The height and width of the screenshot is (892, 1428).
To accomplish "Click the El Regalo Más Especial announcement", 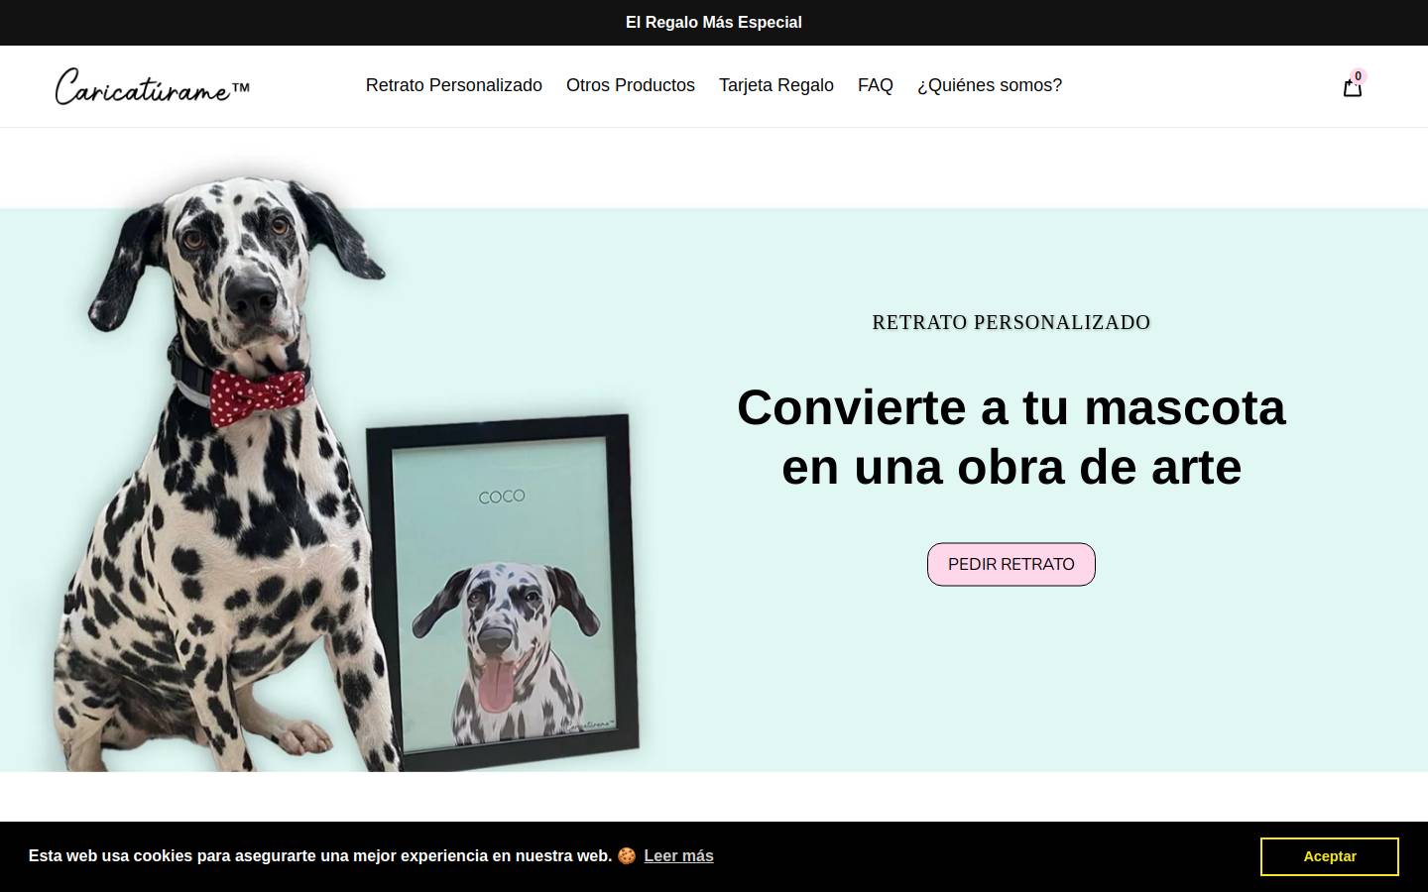I will [x=714, y=22].
